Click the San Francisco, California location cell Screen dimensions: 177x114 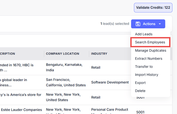click(x=66, y=82)
